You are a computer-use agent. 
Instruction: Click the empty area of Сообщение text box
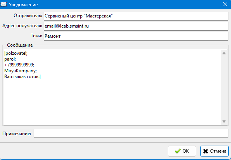(112, 102)
